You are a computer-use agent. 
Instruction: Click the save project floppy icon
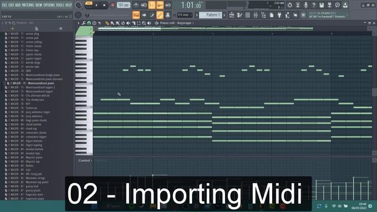[x=322, y=5]
